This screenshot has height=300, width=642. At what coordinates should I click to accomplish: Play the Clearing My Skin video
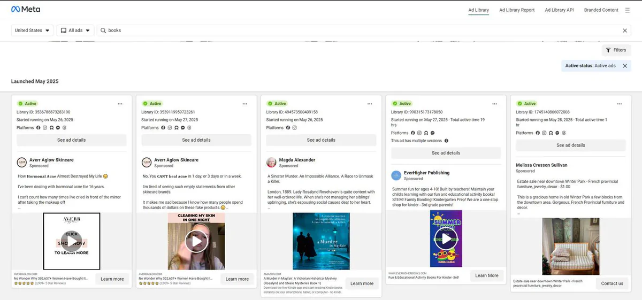click(x=196, y=241)
